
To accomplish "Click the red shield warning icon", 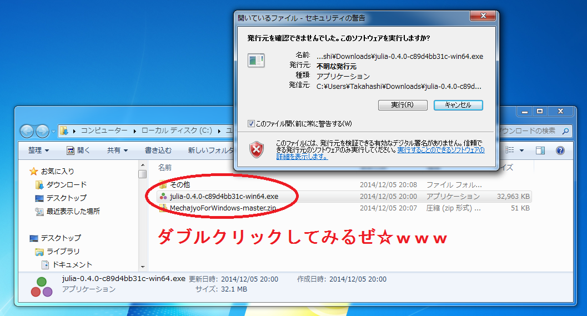I will pyautogui.click(x=257, y=149).
